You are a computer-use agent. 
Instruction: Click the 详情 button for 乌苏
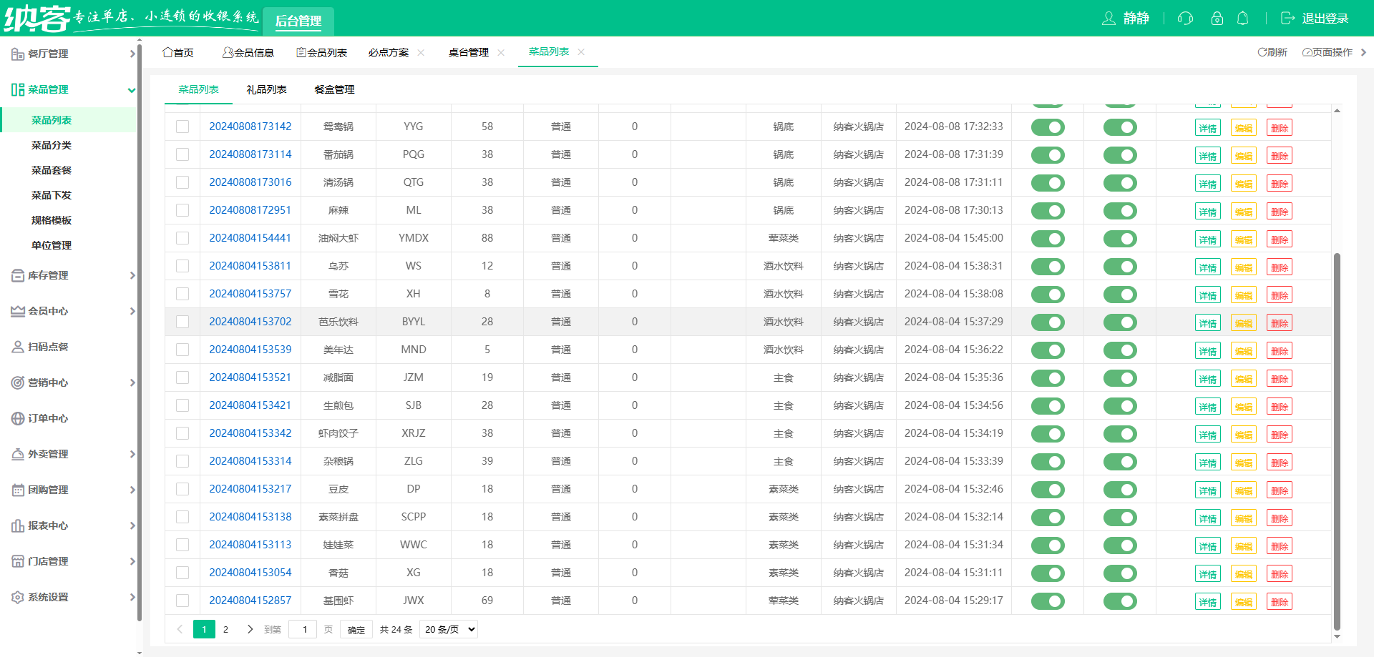(x=1207, y=267)
